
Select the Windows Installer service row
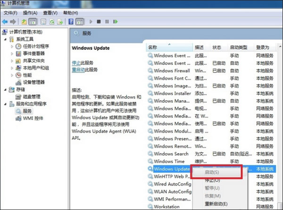click(211, 94)
